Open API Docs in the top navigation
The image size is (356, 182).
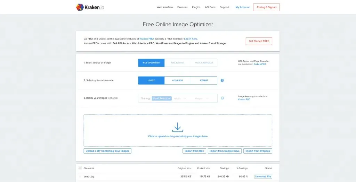210,7
